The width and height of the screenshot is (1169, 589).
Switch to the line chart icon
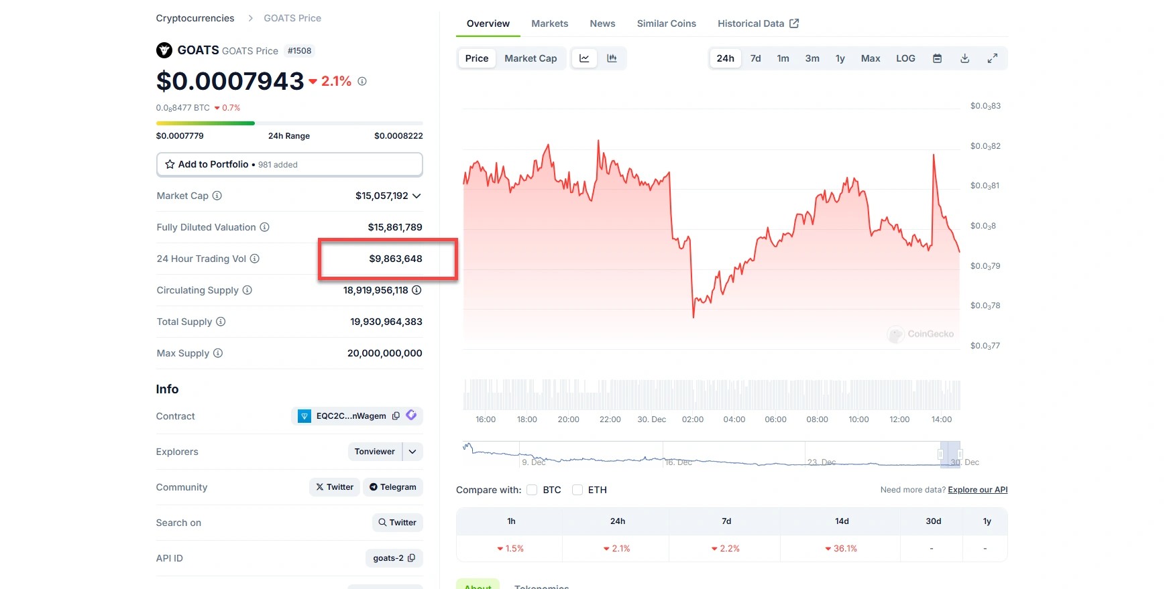click(x=584, y=58)
